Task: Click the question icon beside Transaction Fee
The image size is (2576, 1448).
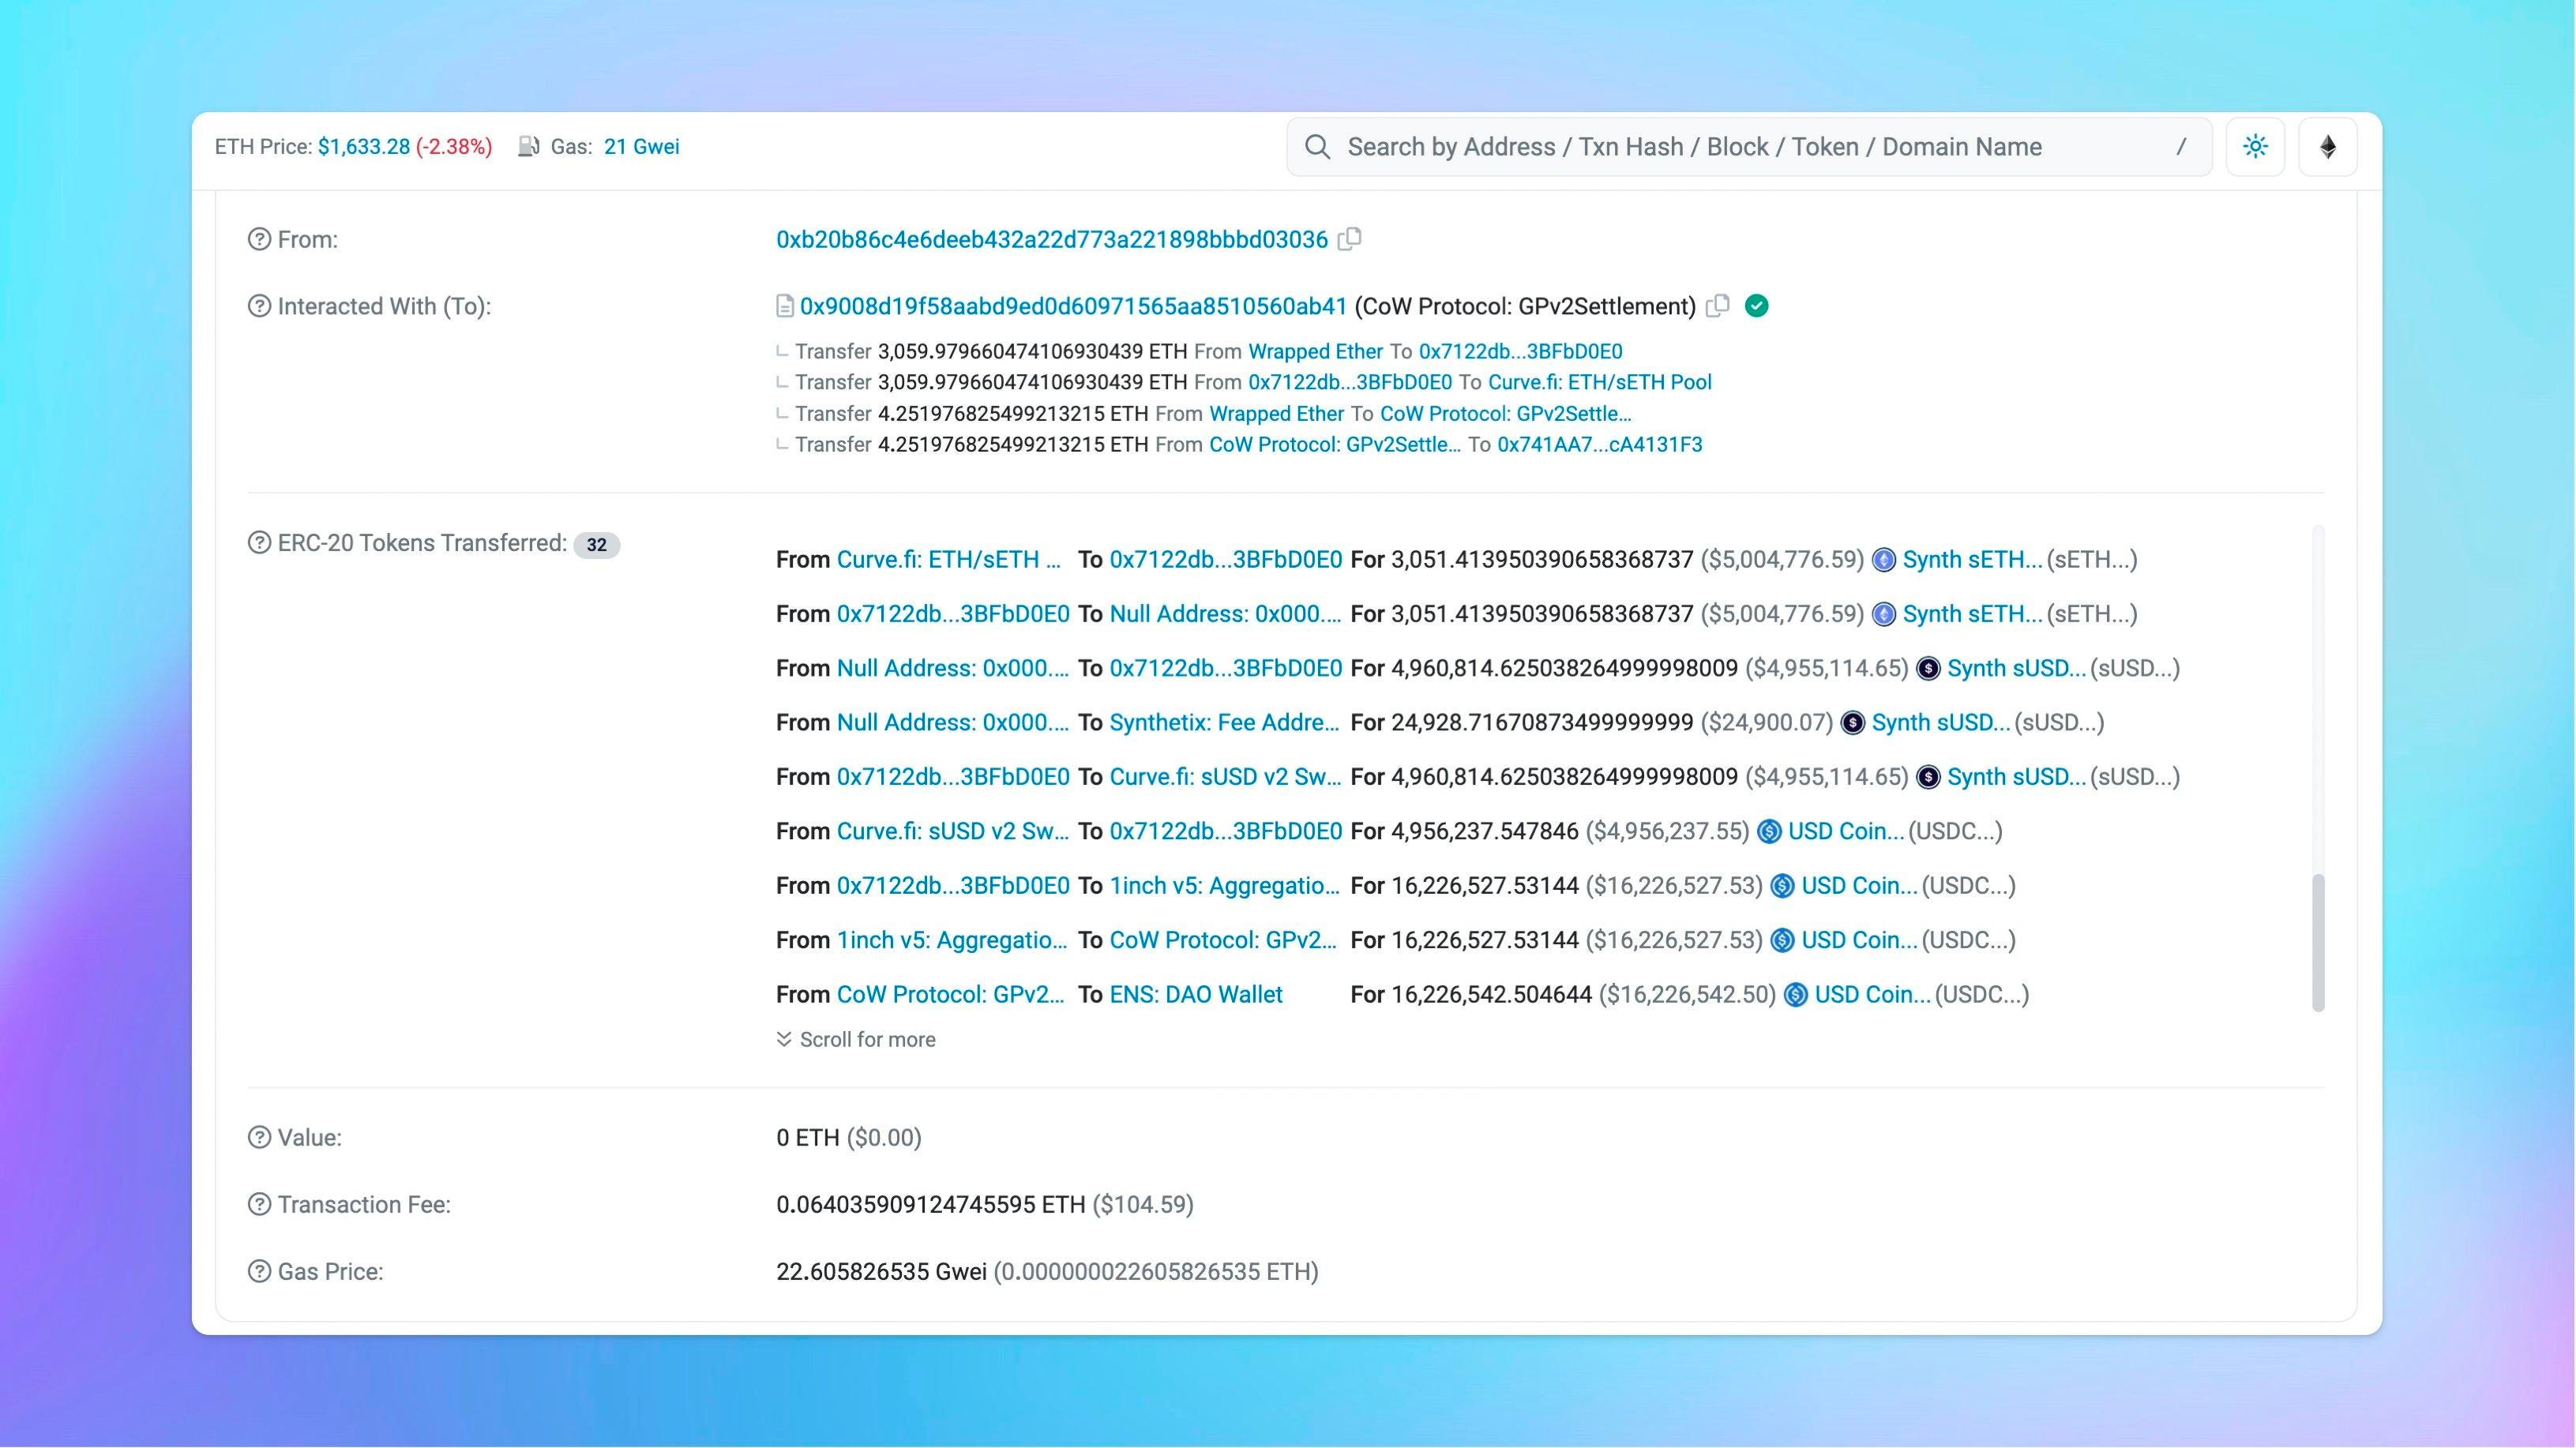Action: (259, 1204)
